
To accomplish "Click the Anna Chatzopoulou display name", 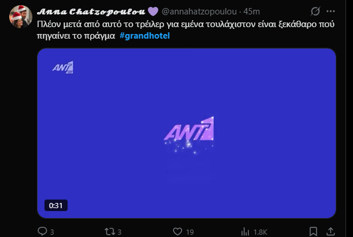I will coord(91,12).
